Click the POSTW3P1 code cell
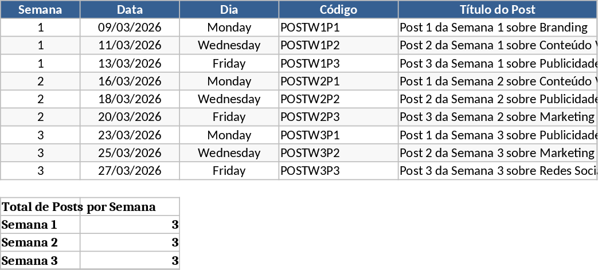598x270 pixels. [338, 135]
